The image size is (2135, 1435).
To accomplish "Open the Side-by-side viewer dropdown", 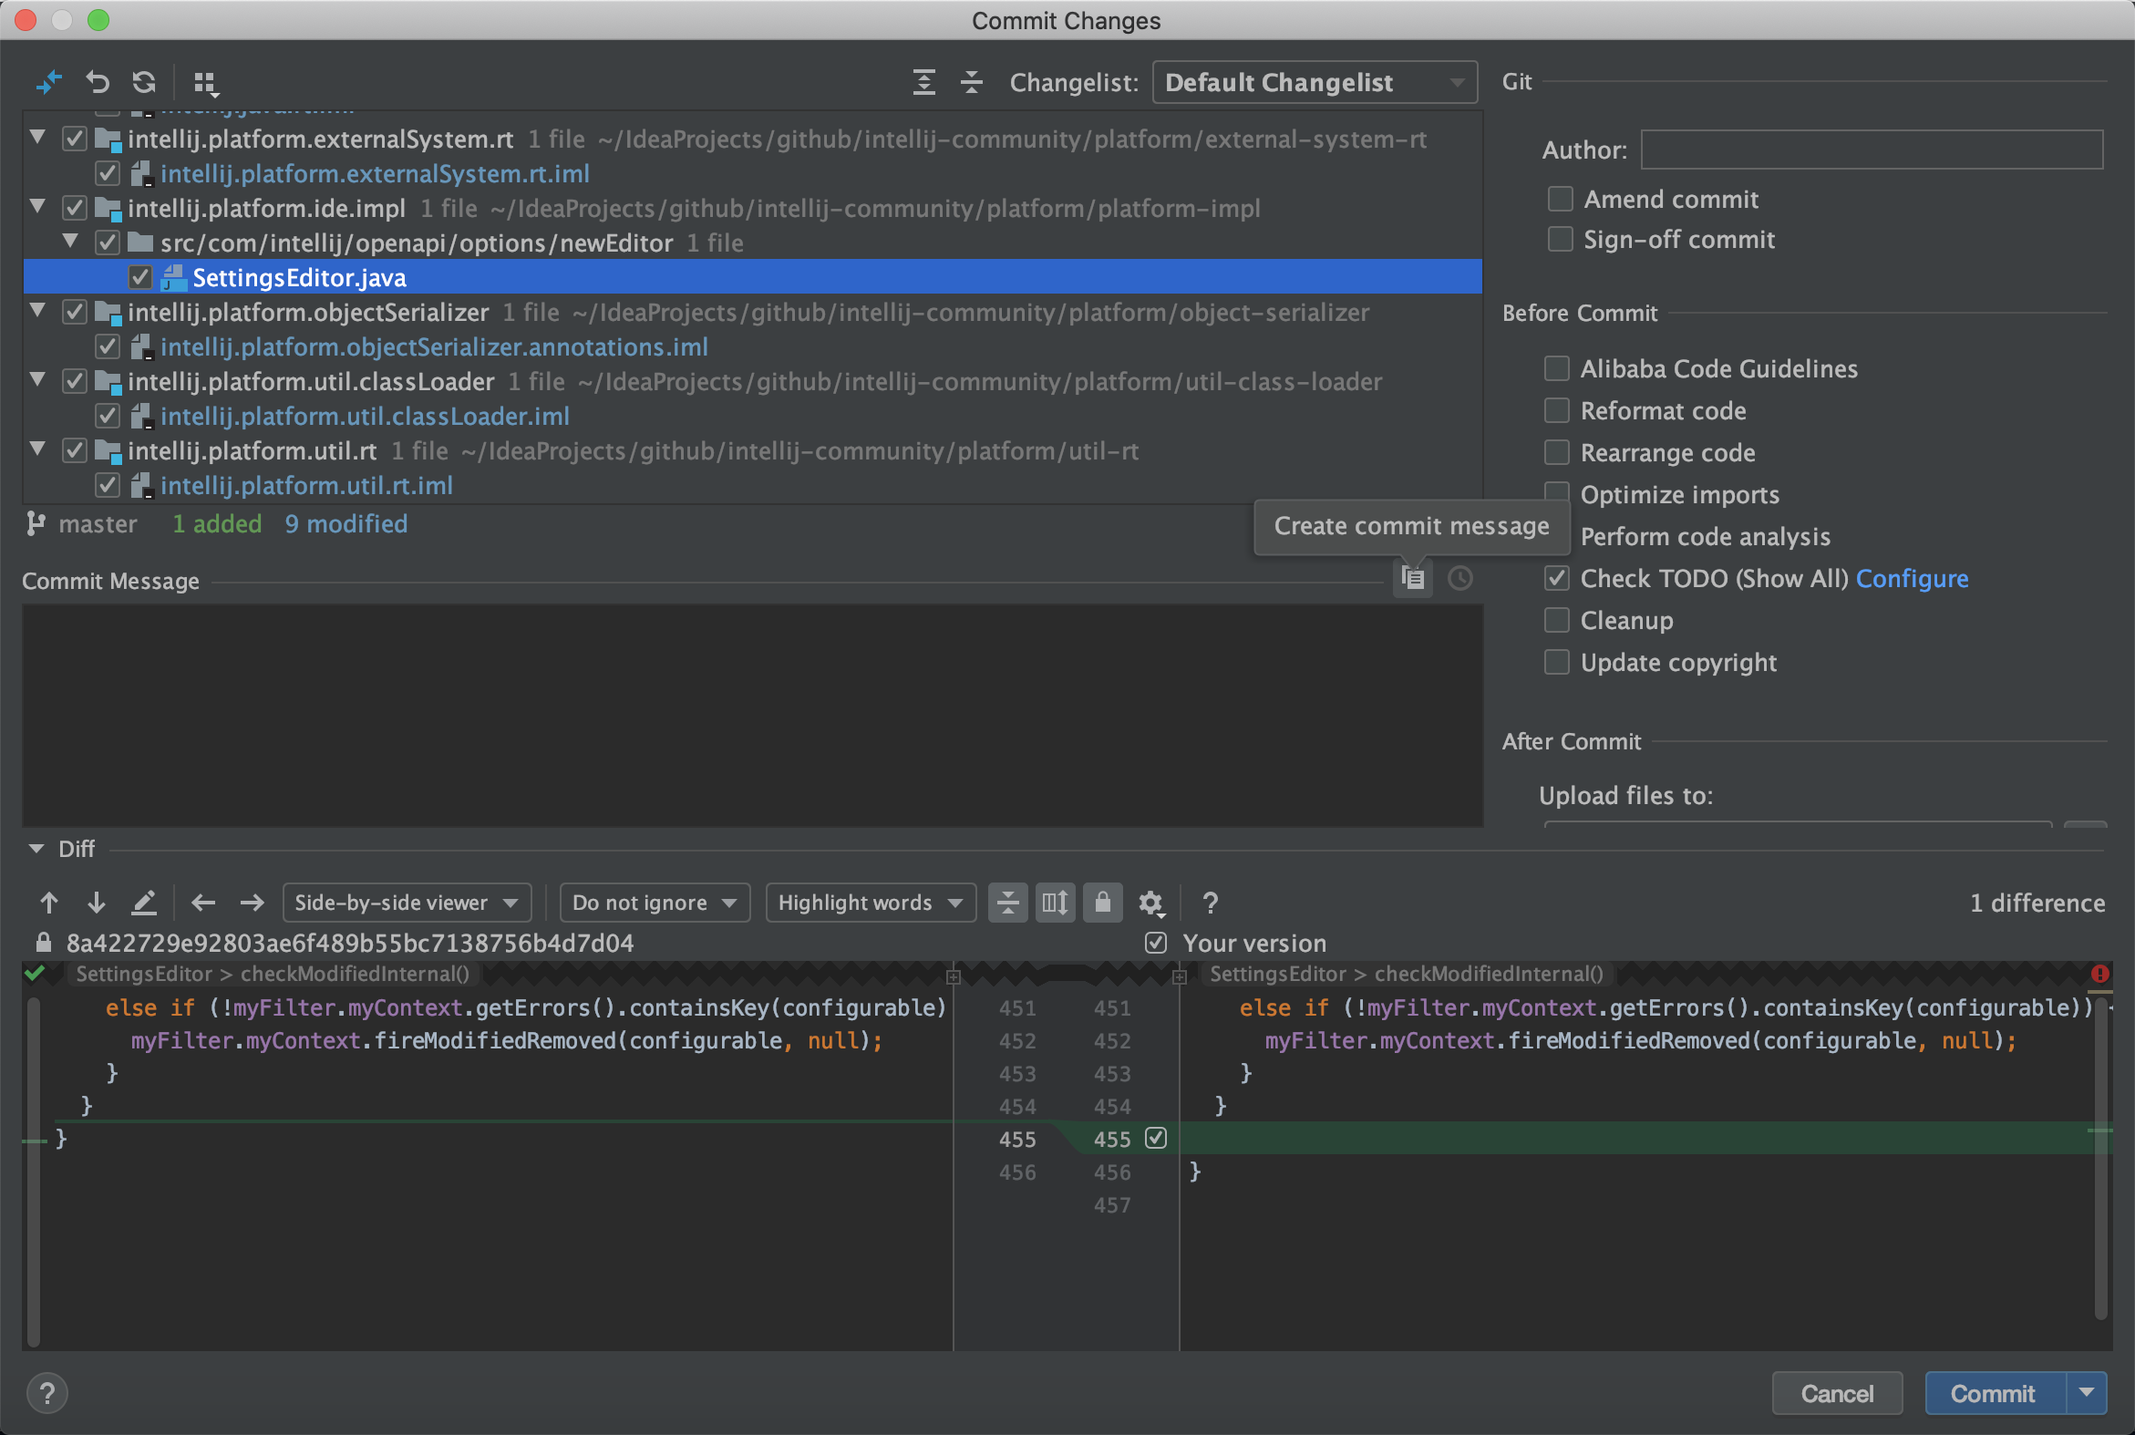I will tap(407, 903).
